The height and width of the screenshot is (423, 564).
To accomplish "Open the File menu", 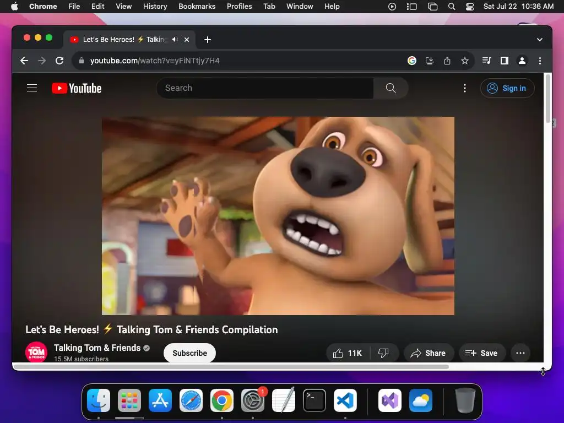I will [74, 7].
